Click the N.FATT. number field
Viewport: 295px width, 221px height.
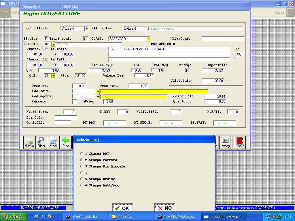tap(233, 112)
